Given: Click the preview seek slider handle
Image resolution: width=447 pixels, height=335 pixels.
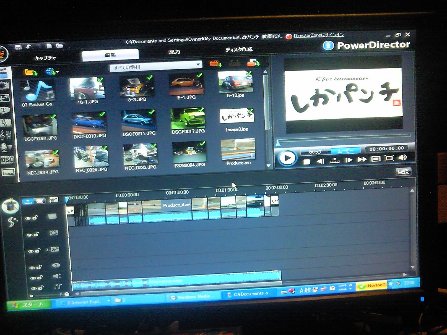Looking at the screenshot, I should (278, 143).
